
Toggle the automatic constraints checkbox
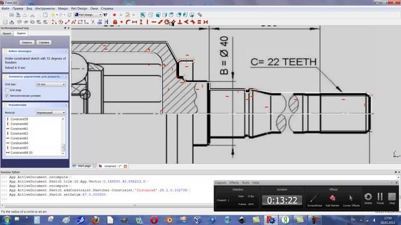pos(7,96)
